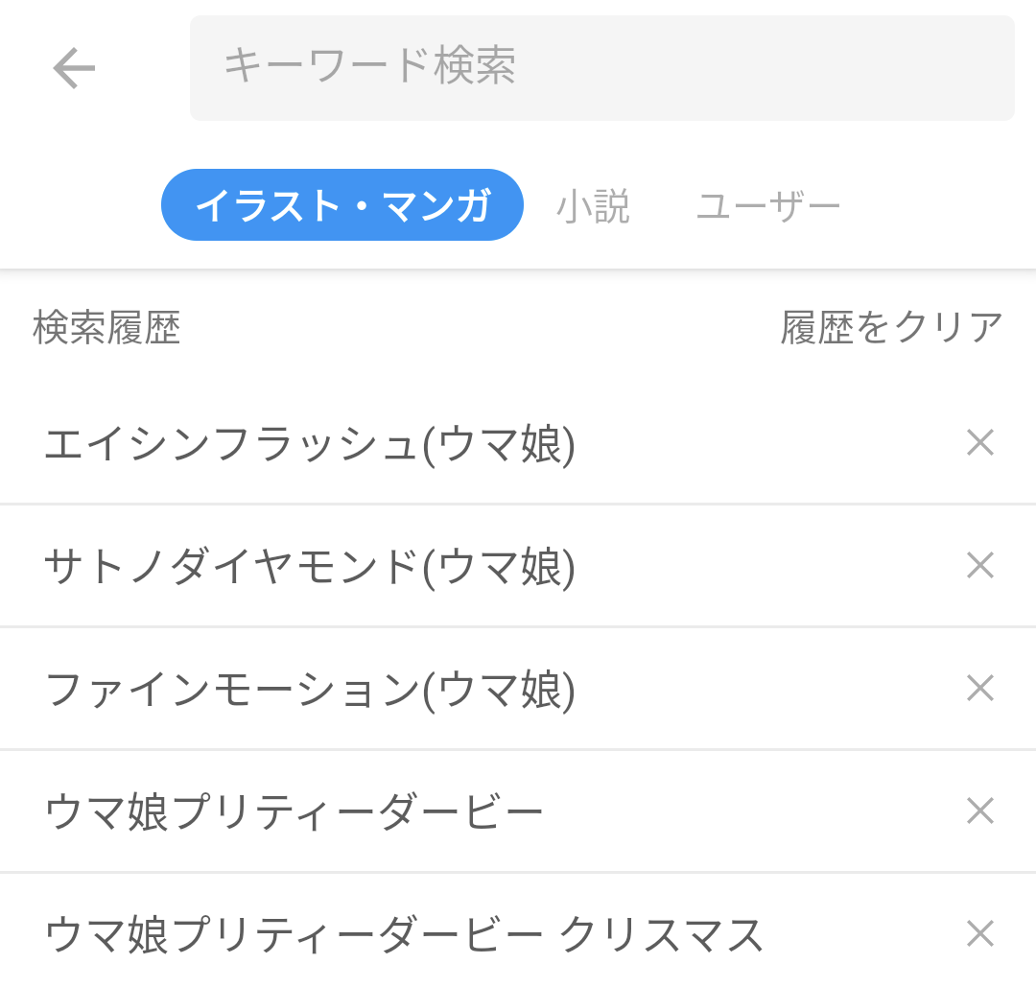Tap the back arrow icon
The width and height of the screenshot is (1036, 987).
click(72, 67)
